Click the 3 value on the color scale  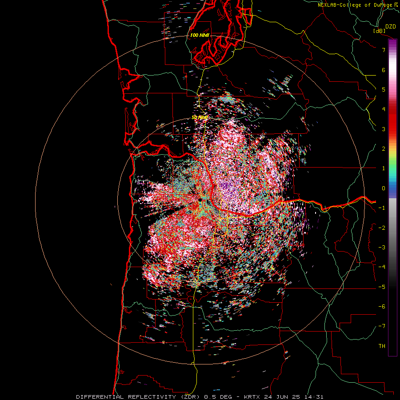384,129
